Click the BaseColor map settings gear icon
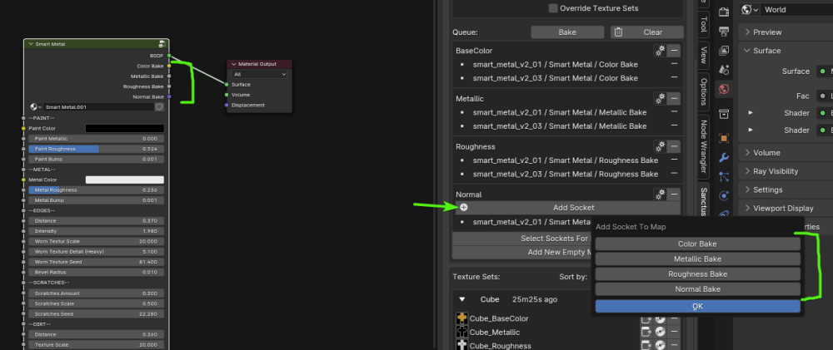833x350 pixels. pos(660,51)
